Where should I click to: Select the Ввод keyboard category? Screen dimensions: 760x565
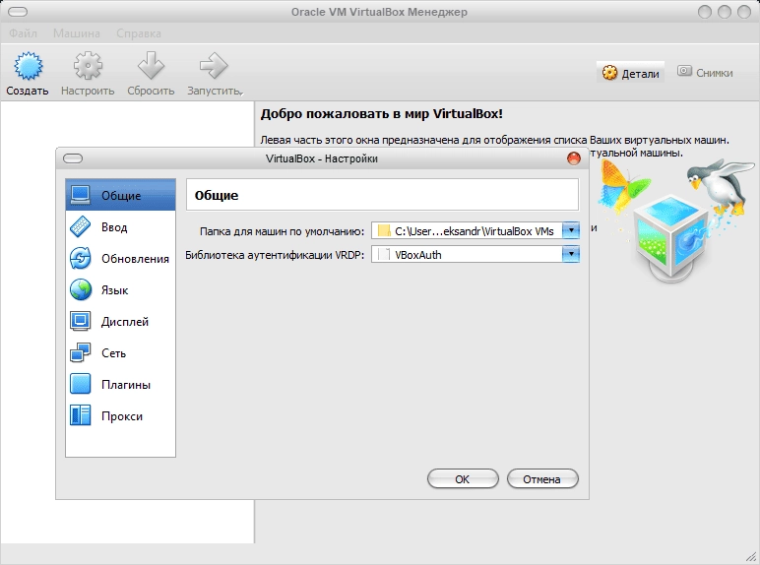[x=120, y=226]
